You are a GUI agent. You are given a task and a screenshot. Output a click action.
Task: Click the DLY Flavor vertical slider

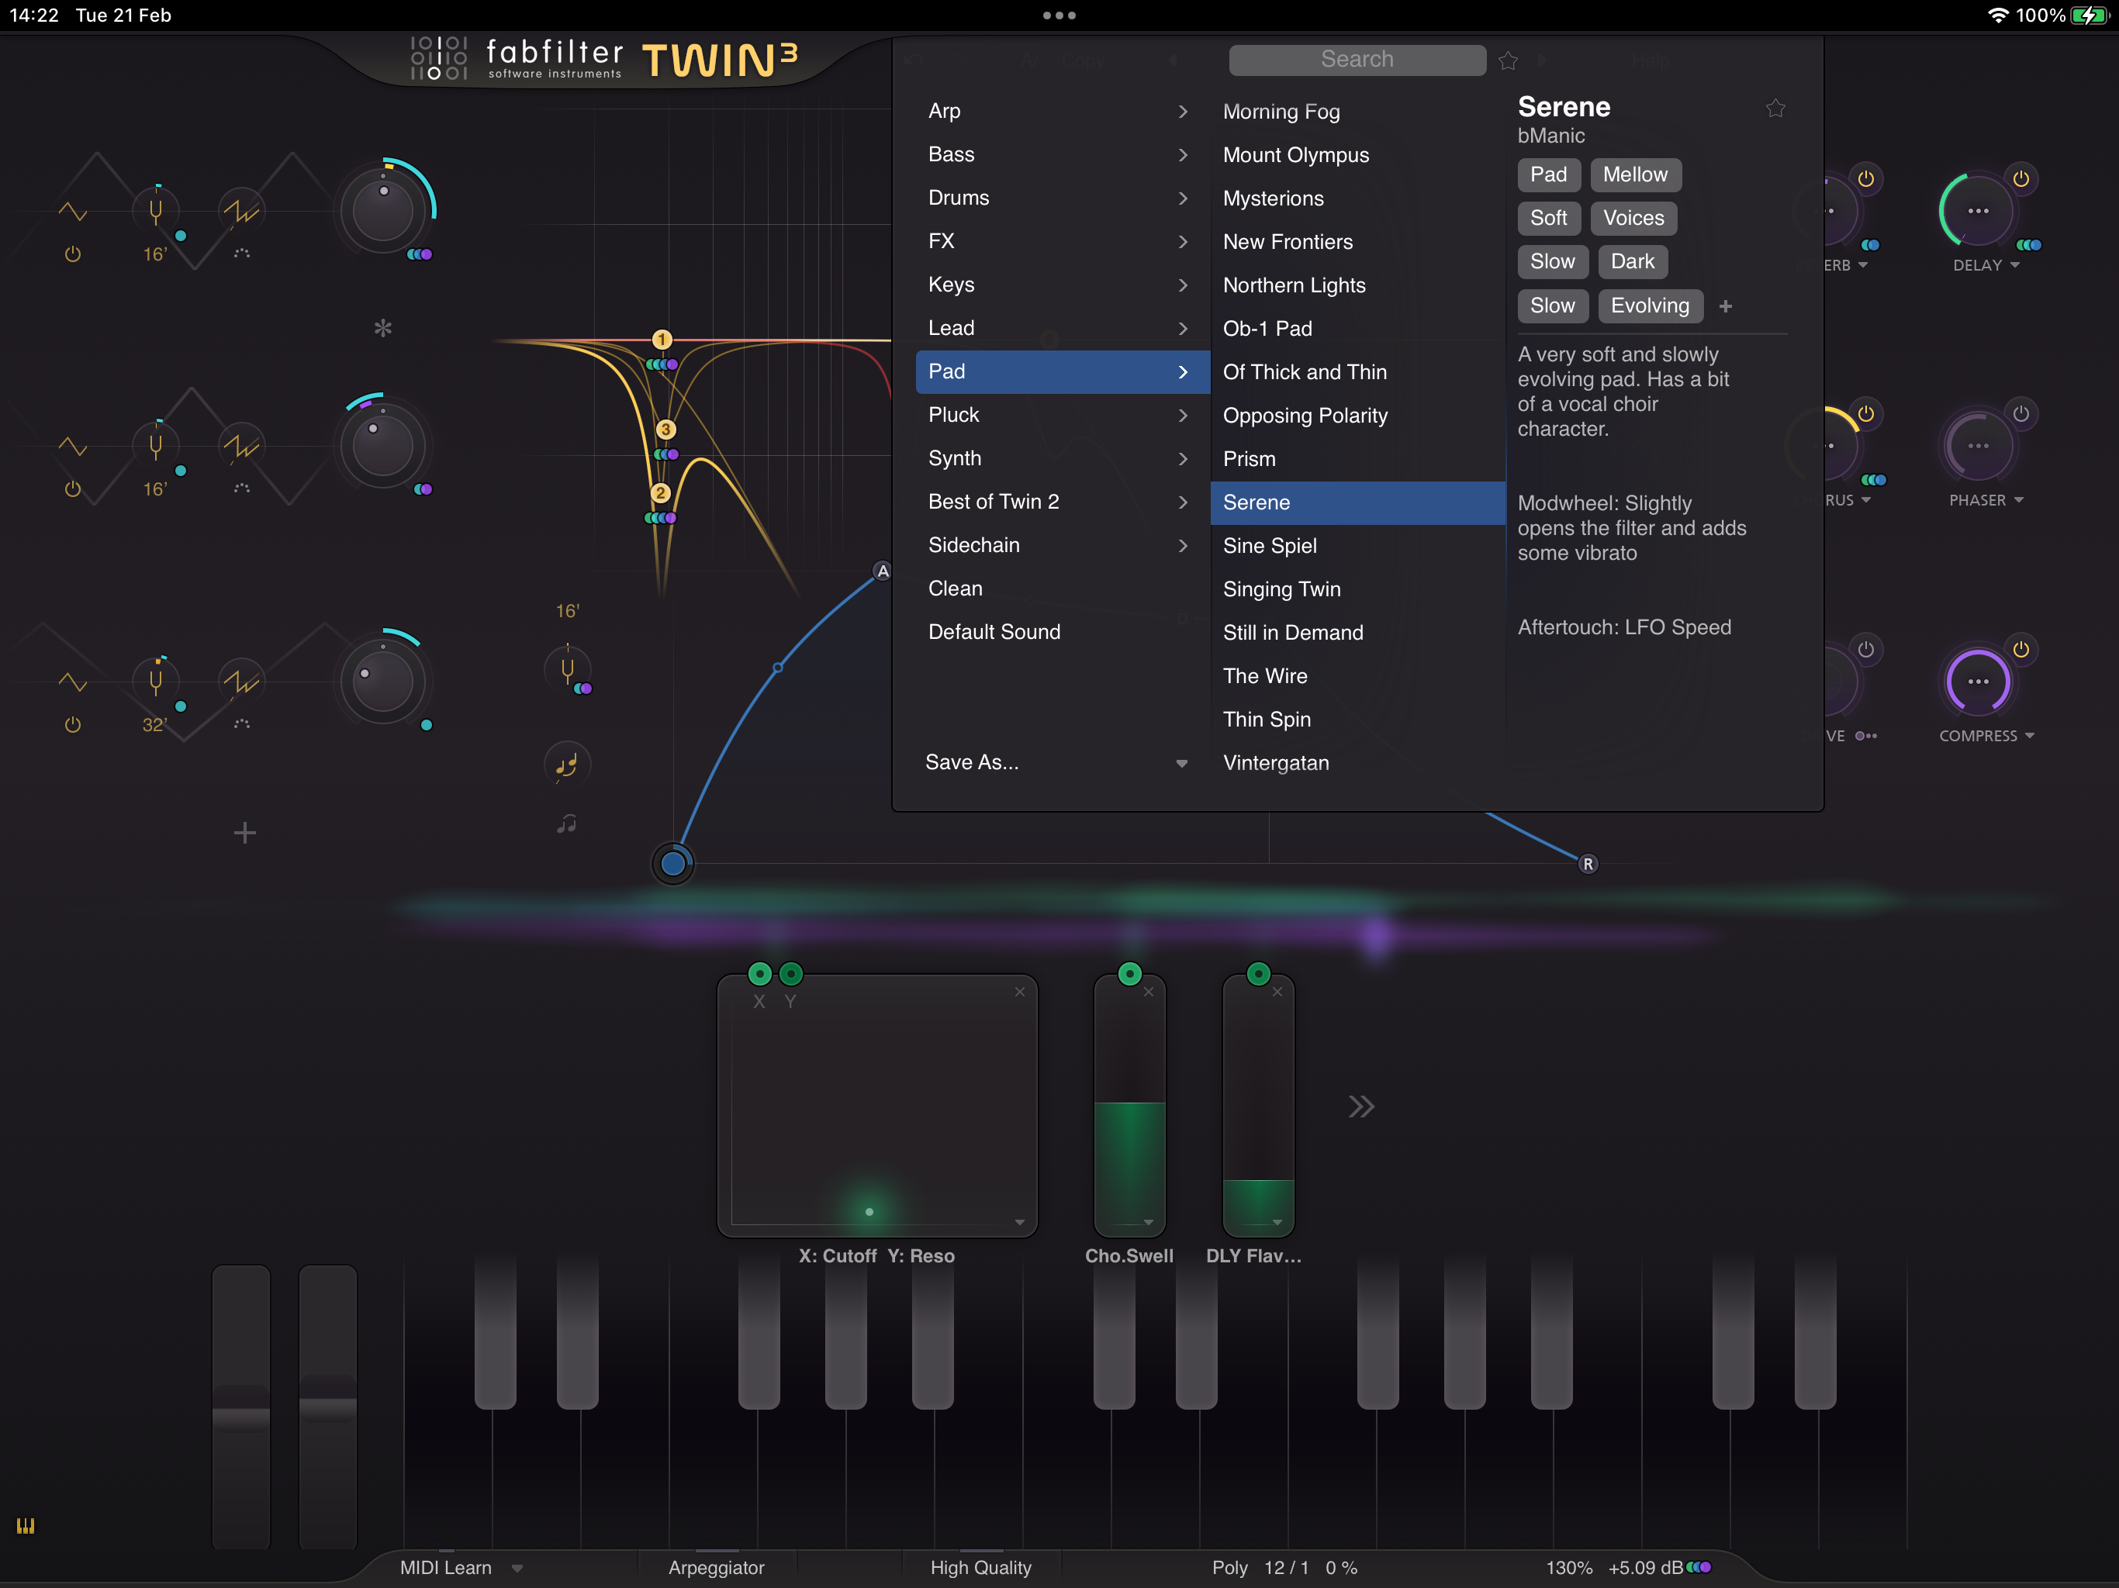(1258, 1106)
